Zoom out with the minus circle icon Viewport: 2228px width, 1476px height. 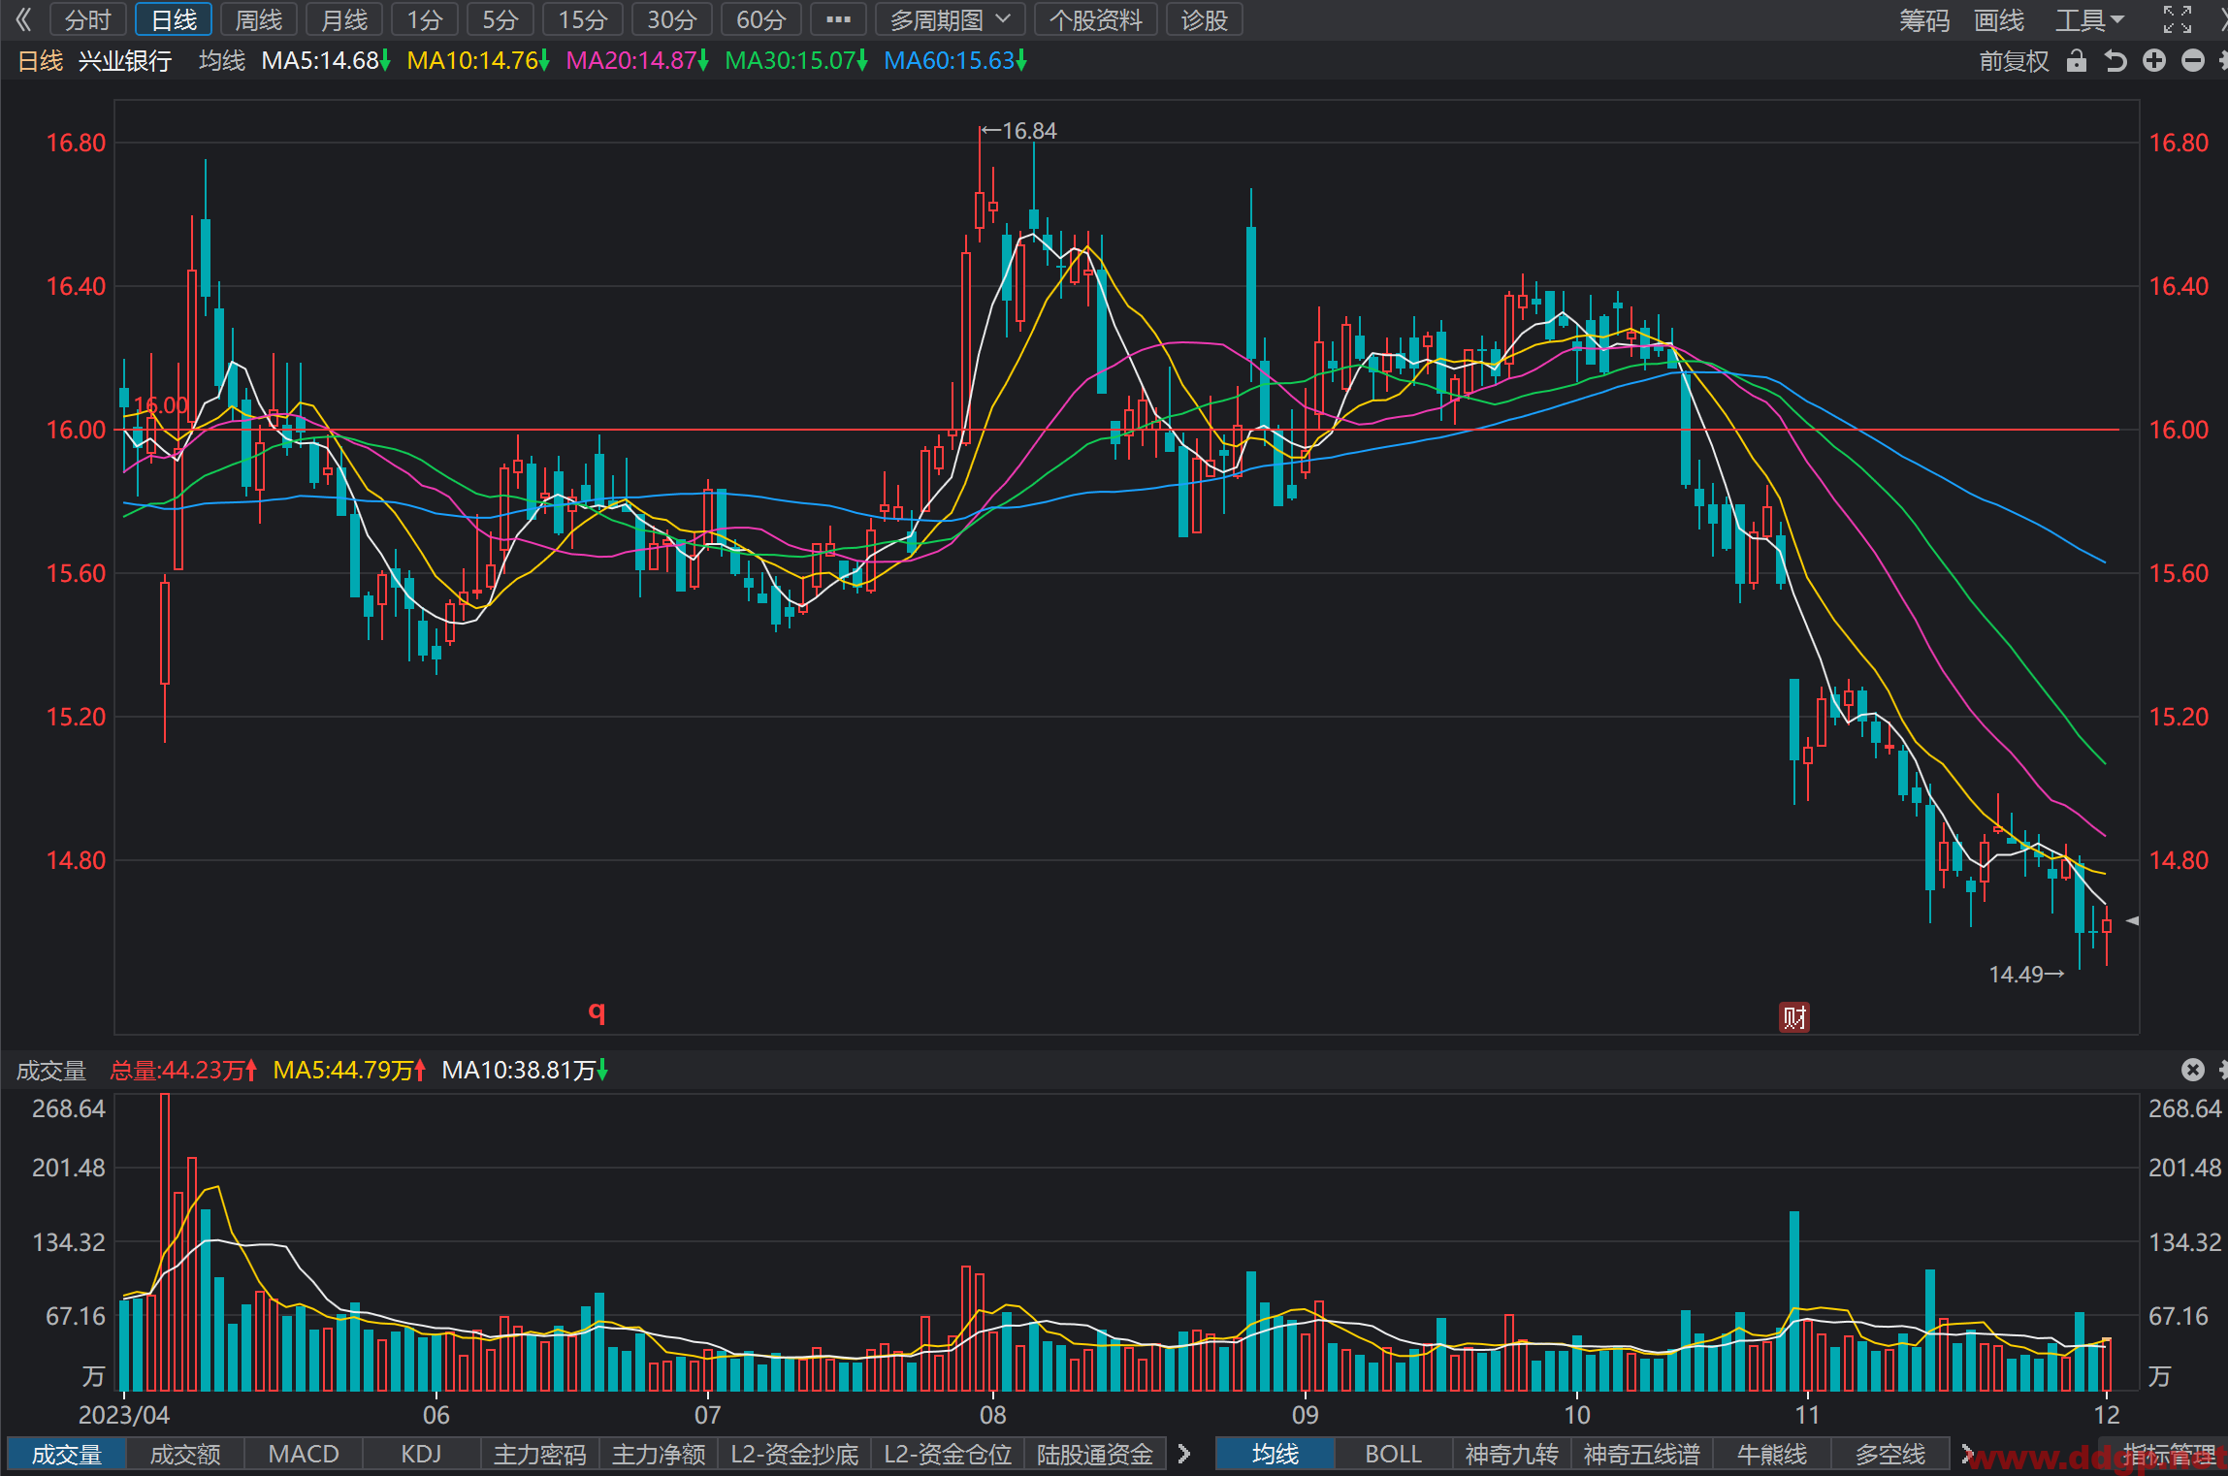pyautogui.click(x=2193, y=61)
